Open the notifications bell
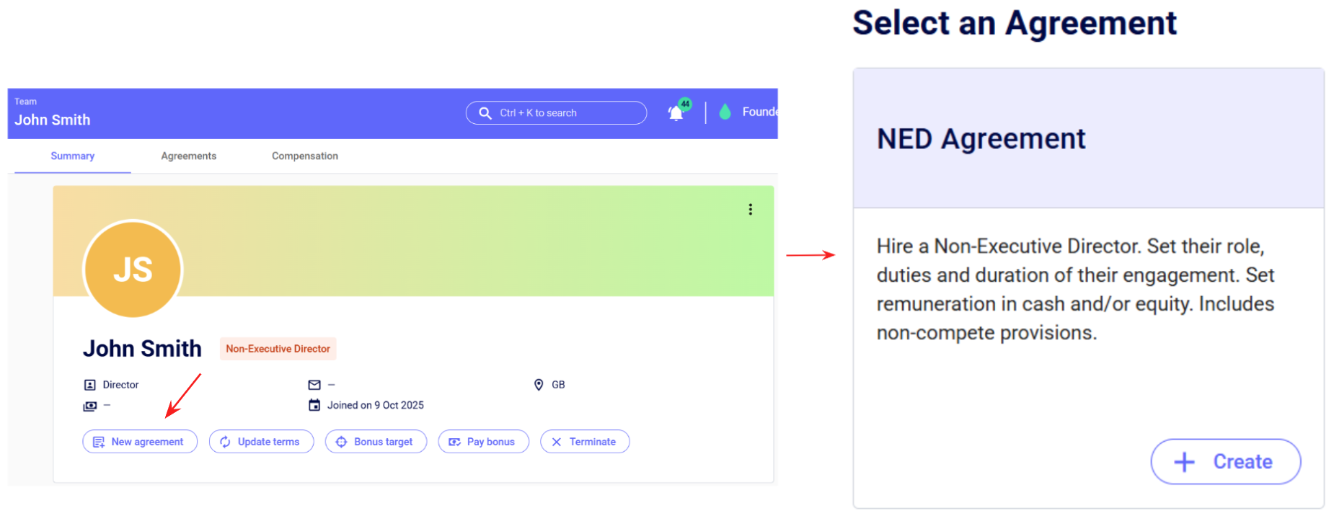The height and width of the screenshot is (521, 1334). (x=676, y=113)
